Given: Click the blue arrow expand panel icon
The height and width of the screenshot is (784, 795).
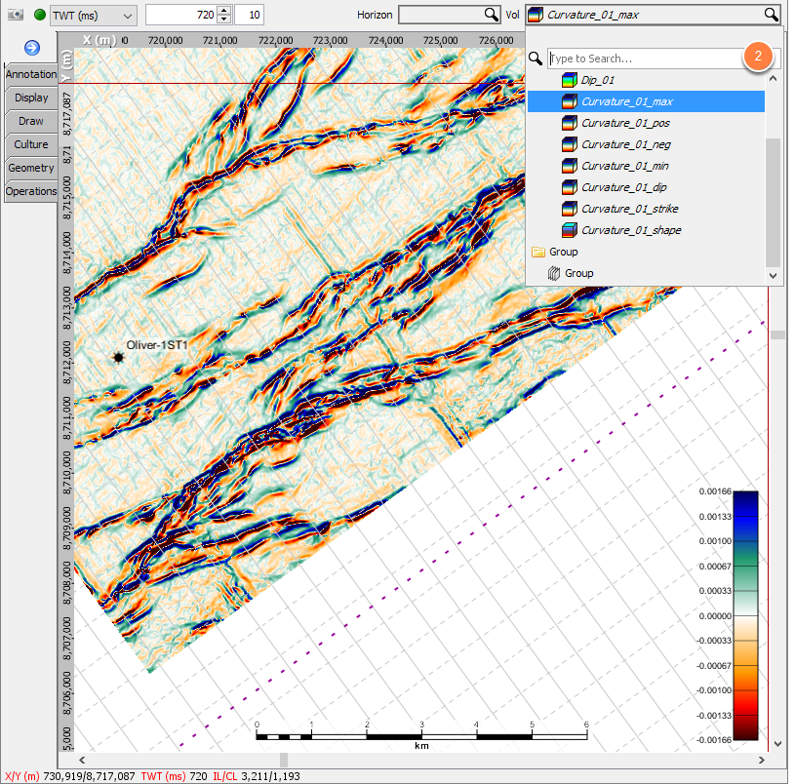Looking at the screenshot, I should 31,48.
